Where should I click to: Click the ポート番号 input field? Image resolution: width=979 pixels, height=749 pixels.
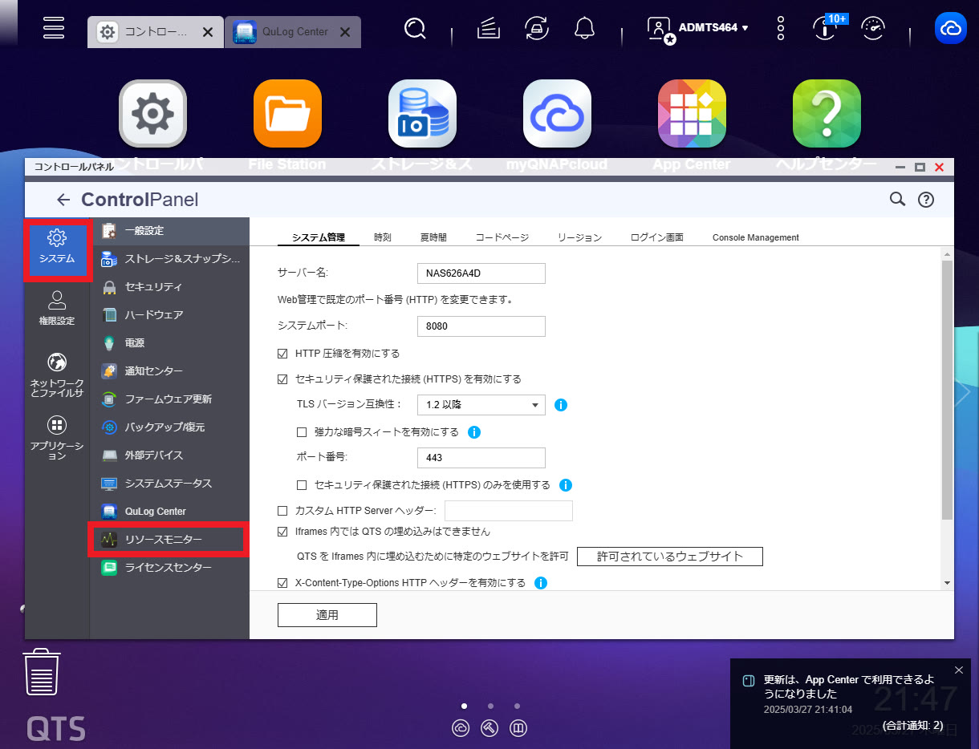[x=481, y=458]
